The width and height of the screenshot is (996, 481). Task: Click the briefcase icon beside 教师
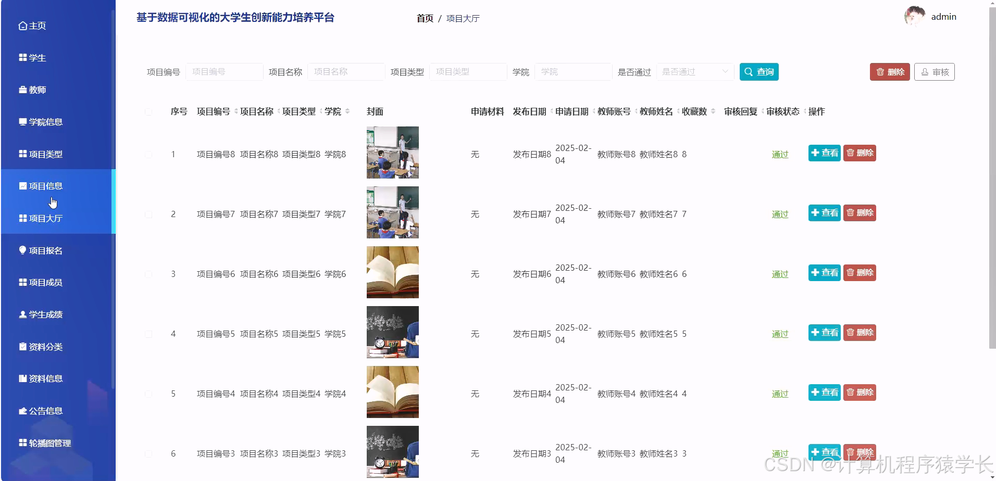23,90
